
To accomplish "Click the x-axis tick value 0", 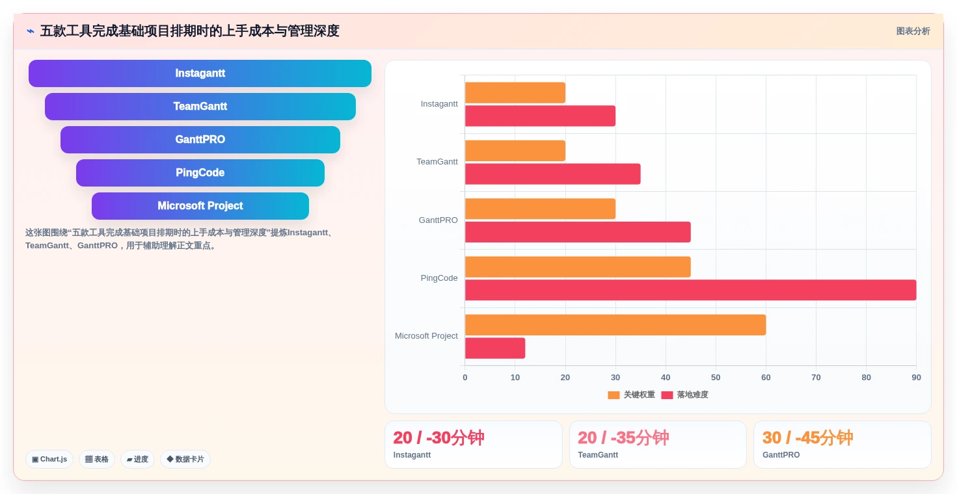I will pos(465,378).
